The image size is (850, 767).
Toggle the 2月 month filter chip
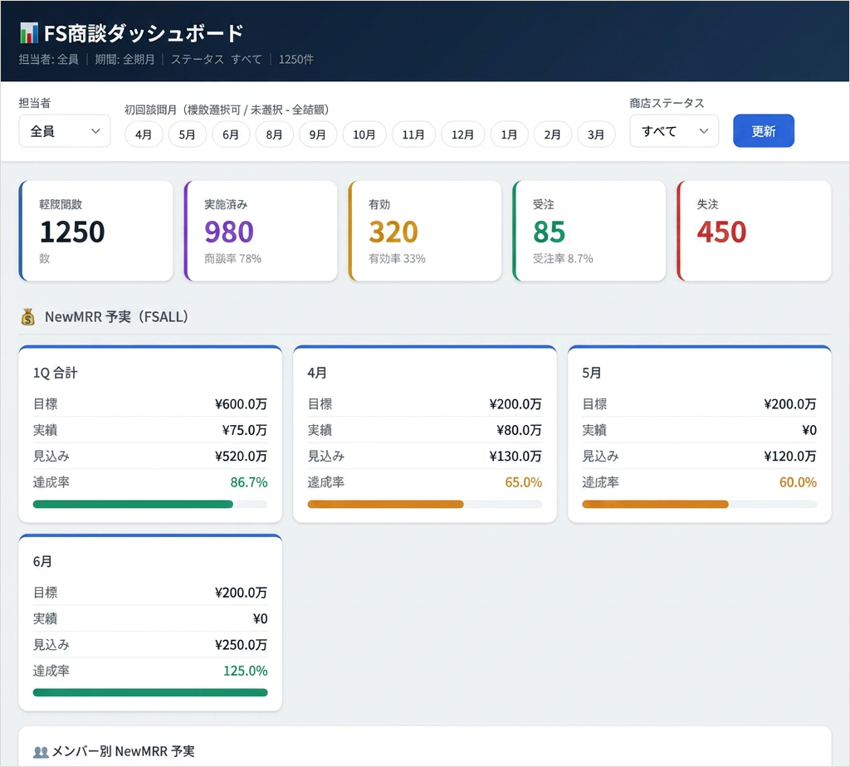pyautogui.click(x=552, y=134)
